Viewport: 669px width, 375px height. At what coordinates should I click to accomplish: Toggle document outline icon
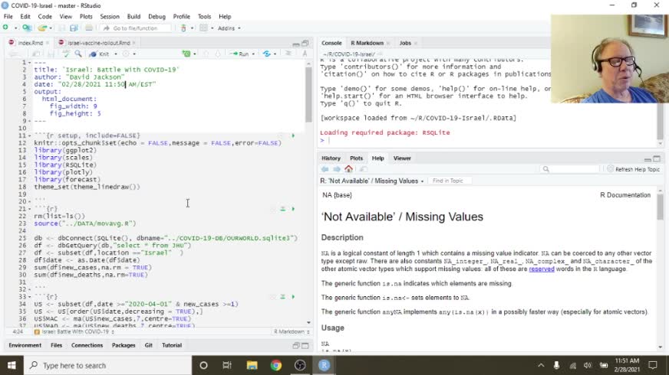pos(288,54)
